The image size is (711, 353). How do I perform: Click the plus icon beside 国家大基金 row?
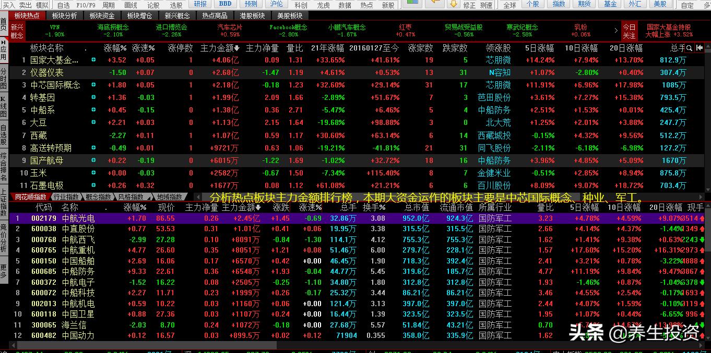coord(93,60)
